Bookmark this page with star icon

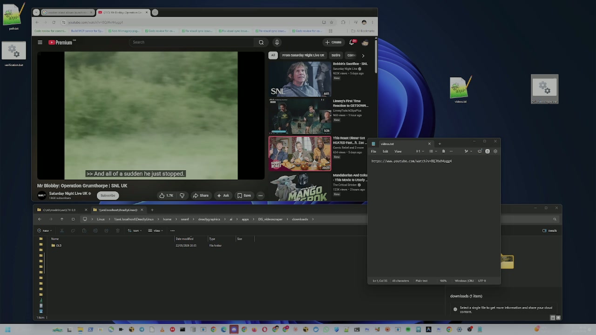point(332,22)
